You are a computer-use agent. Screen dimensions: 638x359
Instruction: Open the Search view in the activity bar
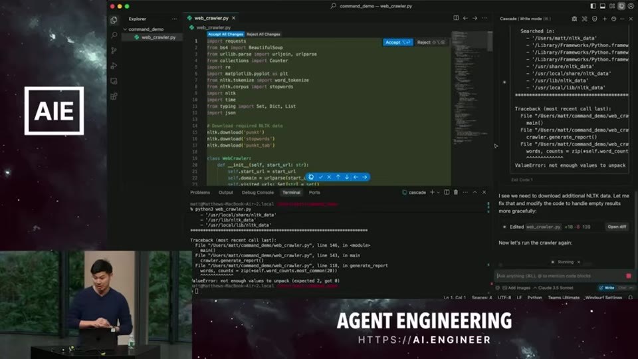[x=114, y=35]
